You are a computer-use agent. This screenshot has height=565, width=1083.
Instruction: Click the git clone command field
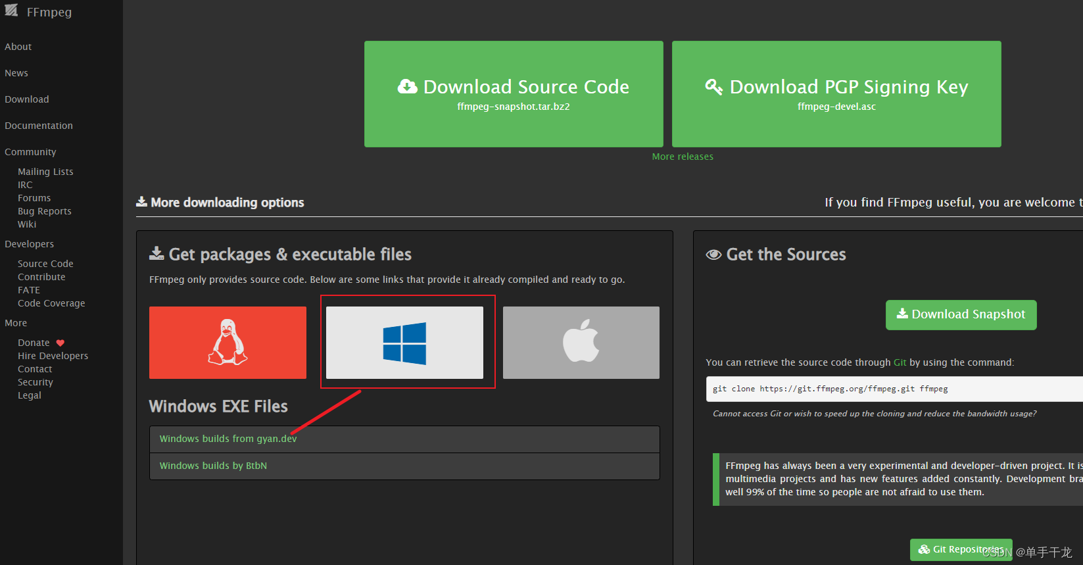pos(894,389)
